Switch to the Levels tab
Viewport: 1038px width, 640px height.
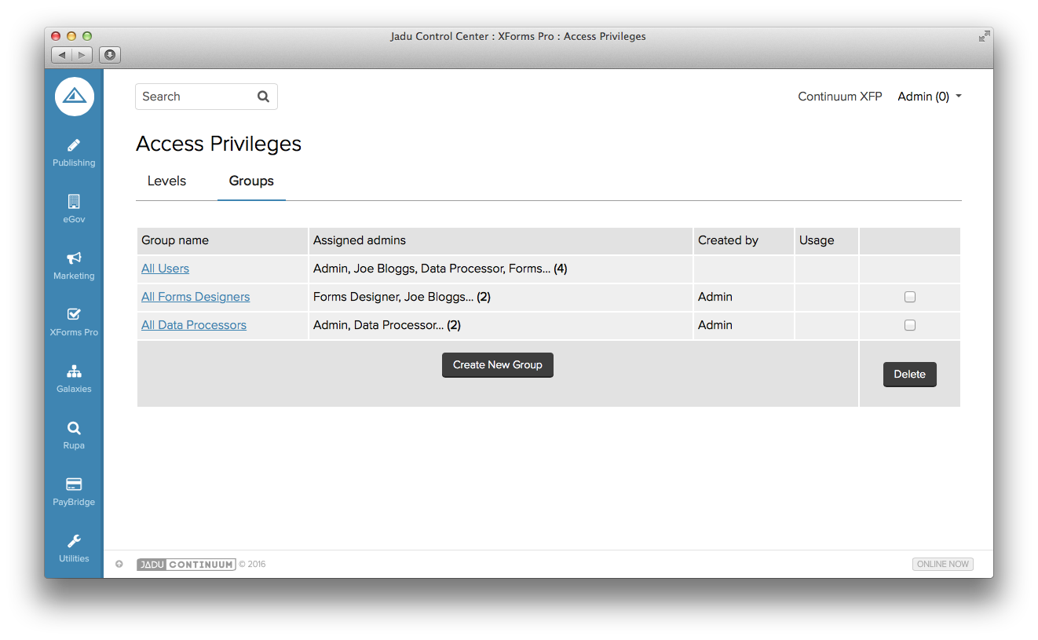[x=166, y=181]
